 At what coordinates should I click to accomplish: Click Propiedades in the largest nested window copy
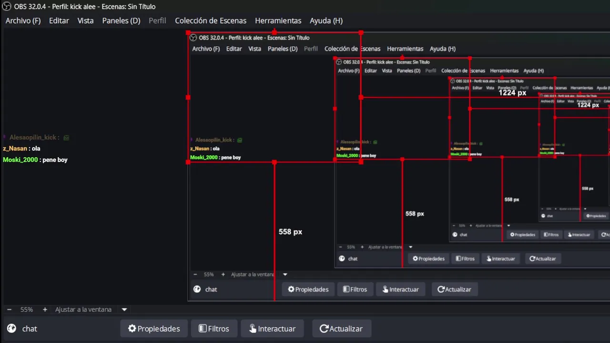click(x=308, y=289)
